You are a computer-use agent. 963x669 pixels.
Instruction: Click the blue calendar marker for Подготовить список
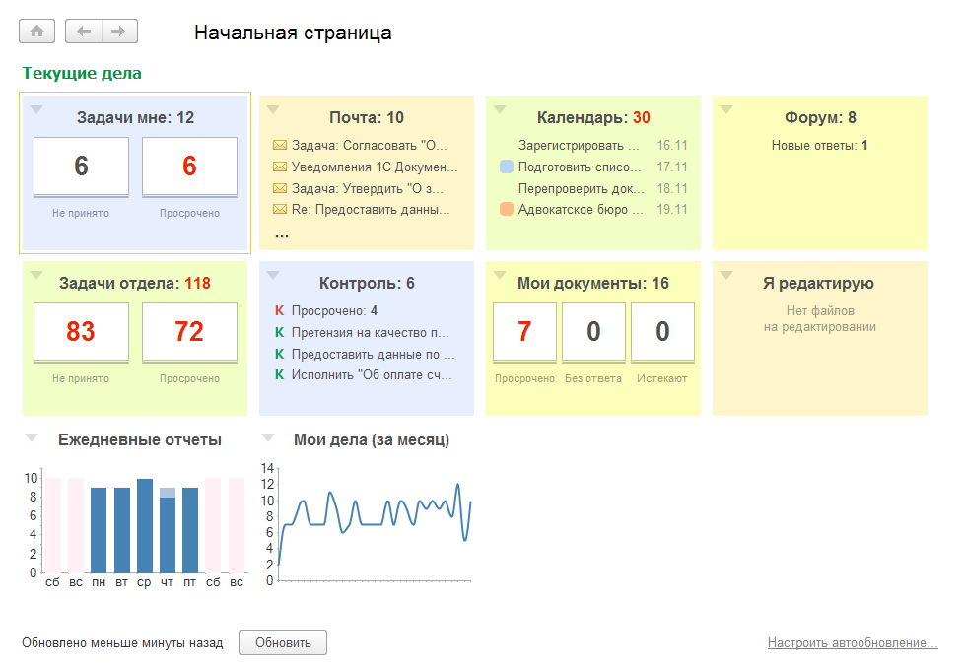507,167
